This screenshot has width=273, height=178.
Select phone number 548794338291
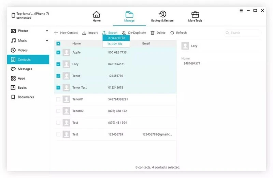point(118,99)
